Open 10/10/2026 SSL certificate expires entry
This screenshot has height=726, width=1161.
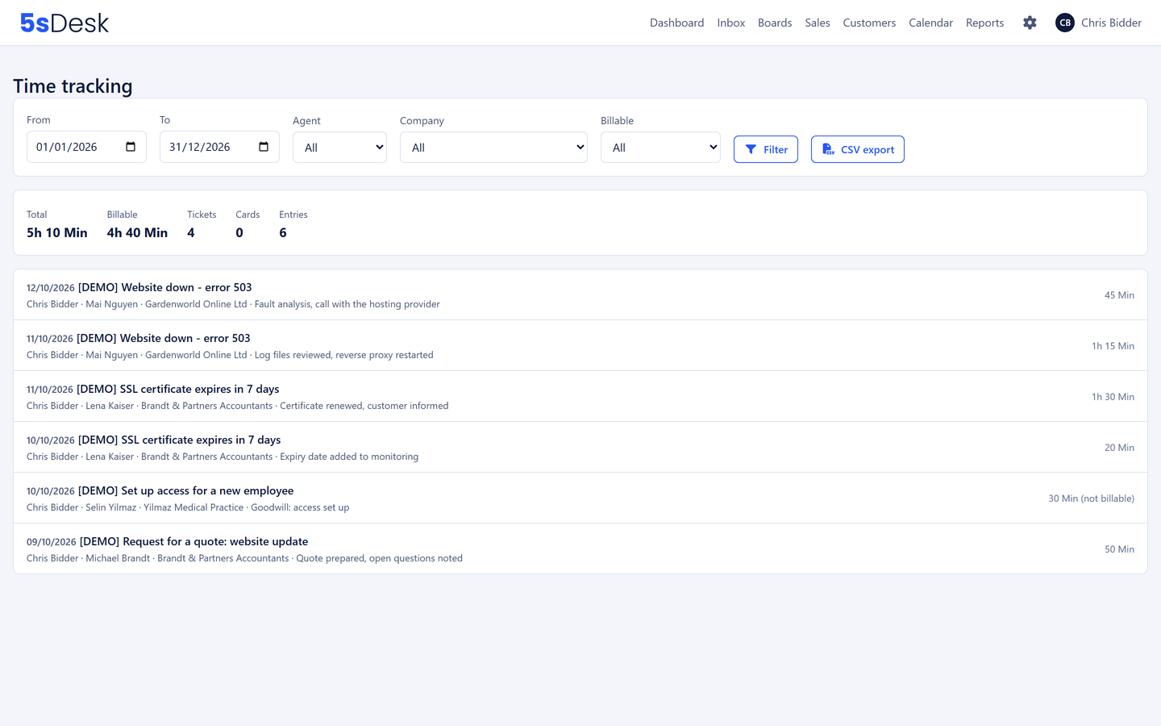[x=580, y=448]
